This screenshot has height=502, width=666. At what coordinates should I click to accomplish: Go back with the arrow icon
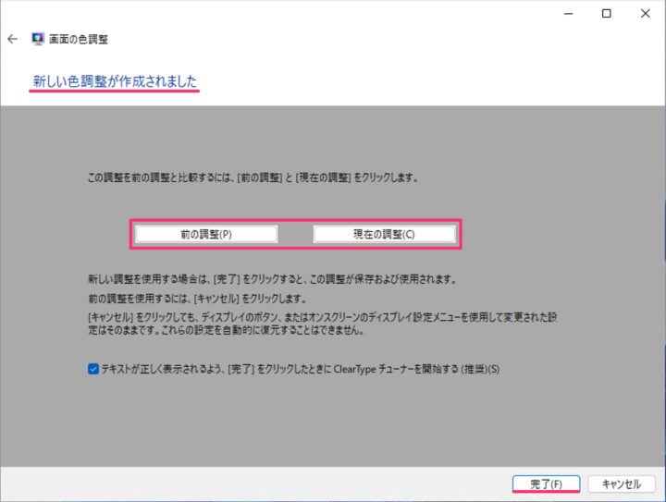click(12, 39)
